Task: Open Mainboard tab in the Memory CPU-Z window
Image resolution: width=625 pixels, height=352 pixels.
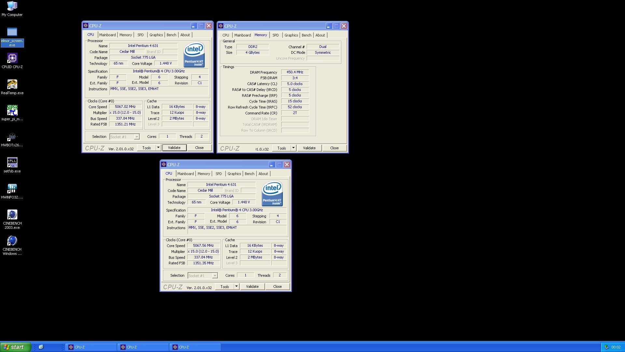Action: pyautogui.click(x=243, y=35)
